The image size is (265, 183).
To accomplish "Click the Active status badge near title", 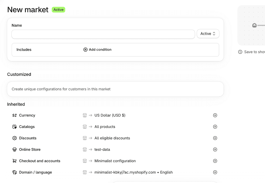I will tap(58, 10).
